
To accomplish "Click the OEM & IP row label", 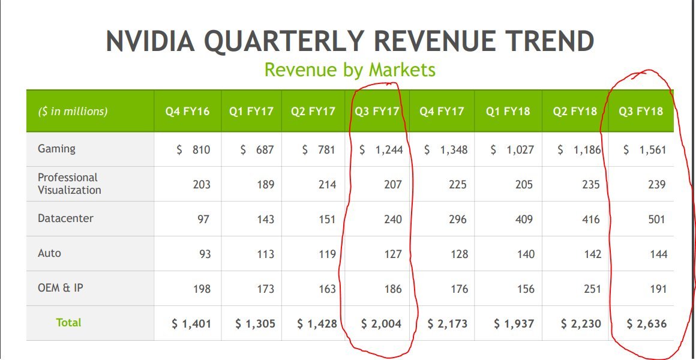I will click(61, 287).
